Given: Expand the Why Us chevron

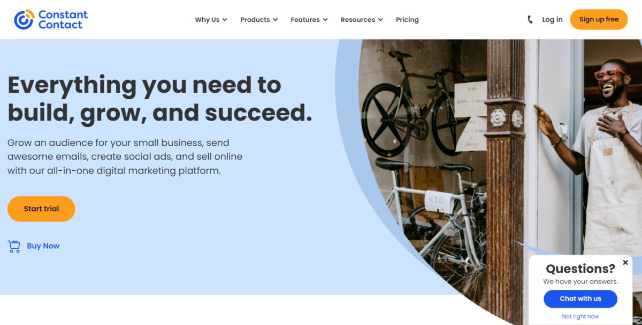Looking at the screenshot, I should click(225, 20).
